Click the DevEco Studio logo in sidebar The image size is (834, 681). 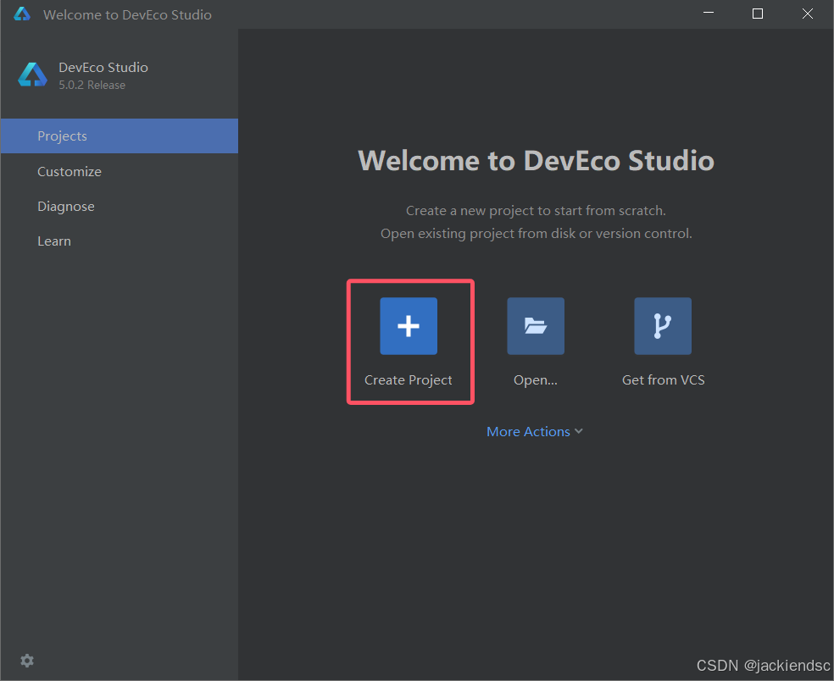click(x=32, y=75)
